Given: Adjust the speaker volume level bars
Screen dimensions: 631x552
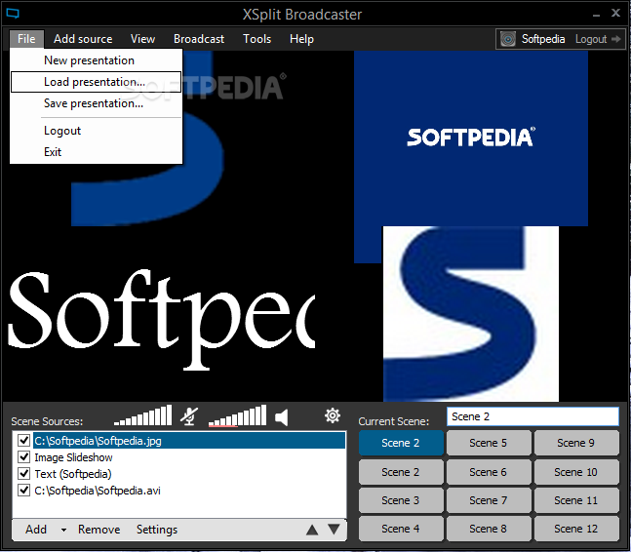Looking at the screenshot, I should tap(237, 415).
